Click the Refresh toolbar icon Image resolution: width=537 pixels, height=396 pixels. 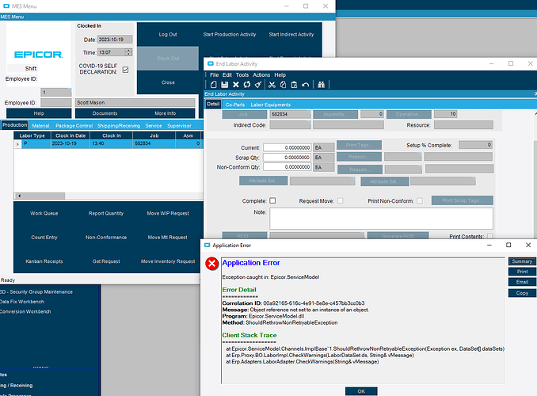[x=247, y=85]
